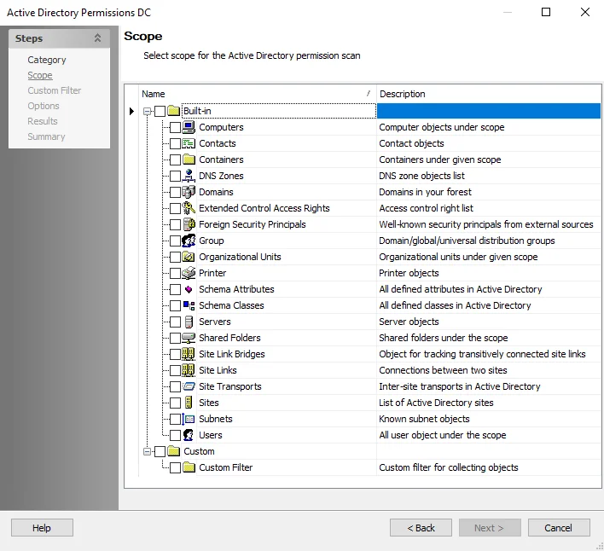The height and width of the screenshot is (551, 604).
Task: Click the Users person icon
Action: click(189, 435)
